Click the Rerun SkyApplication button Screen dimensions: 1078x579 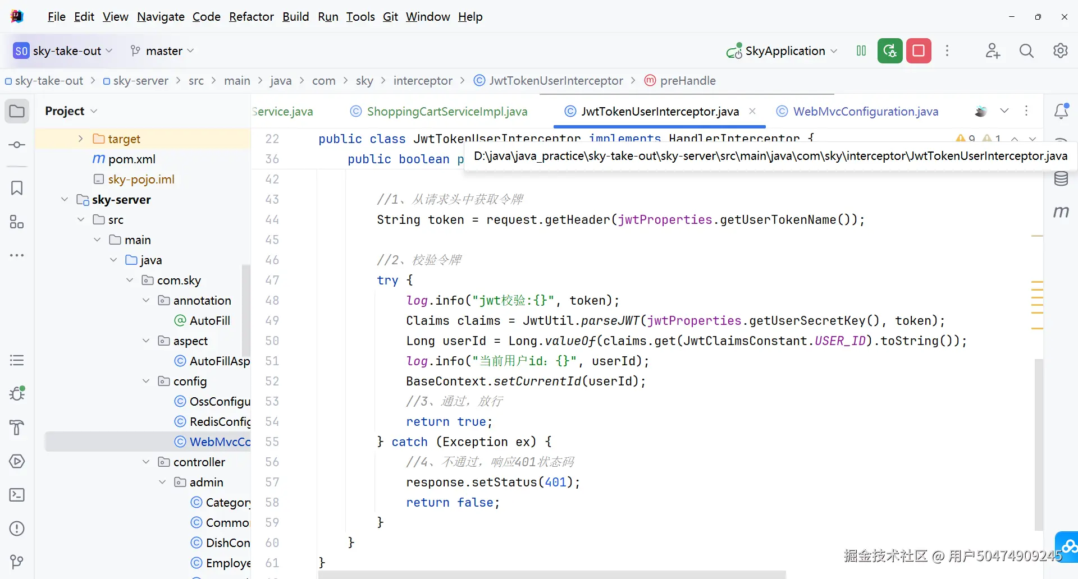tap(890, 51)
